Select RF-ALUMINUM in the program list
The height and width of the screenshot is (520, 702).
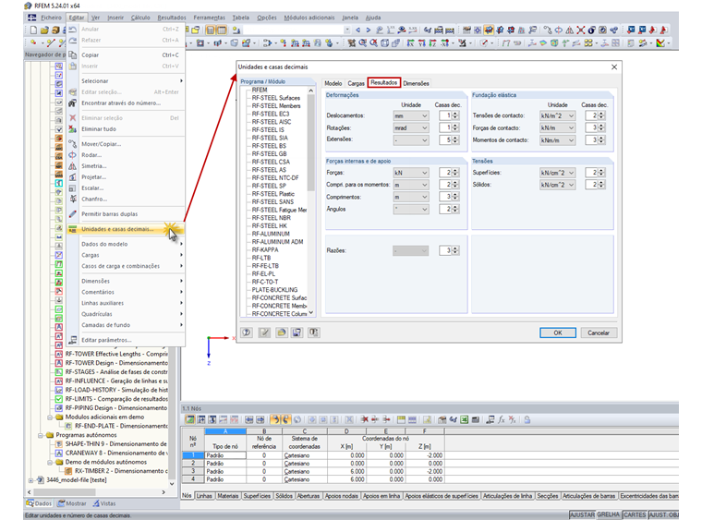point(271,234)
